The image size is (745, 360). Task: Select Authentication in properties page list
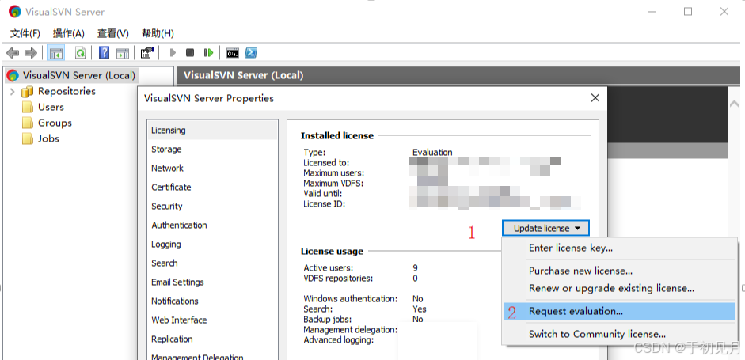212,225
